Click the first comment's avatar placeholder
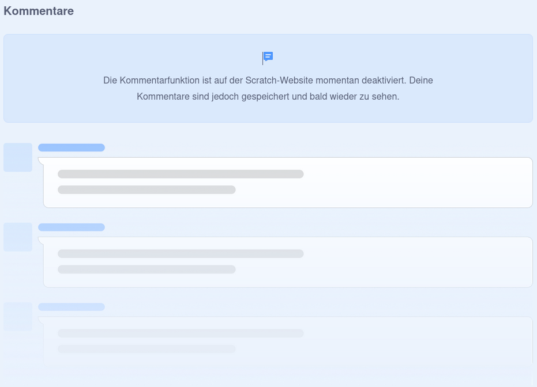The height and width of the screenshot is (387, 537). [18, 157]
